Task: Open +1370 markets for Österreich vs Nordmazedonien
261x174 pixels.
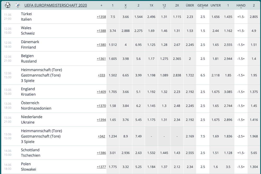Action: (101, 106)
